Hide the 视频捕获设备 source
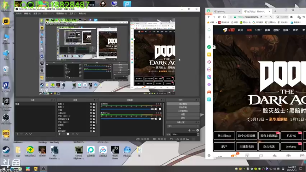The image size is (306, 172). pyautogui.click(x=91, y=119)
